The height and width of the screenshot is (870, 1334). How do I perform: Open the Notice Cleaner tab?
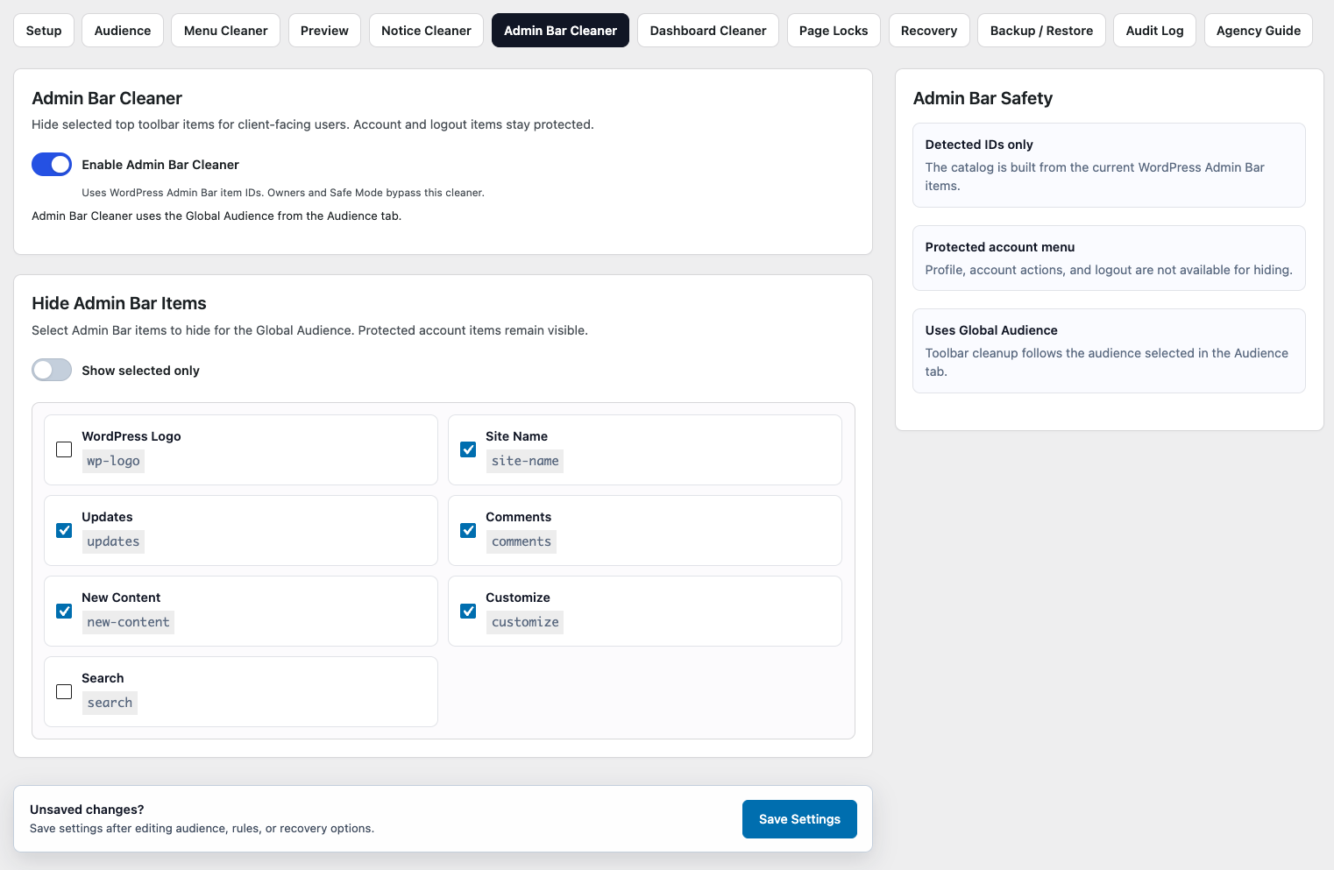426,31
